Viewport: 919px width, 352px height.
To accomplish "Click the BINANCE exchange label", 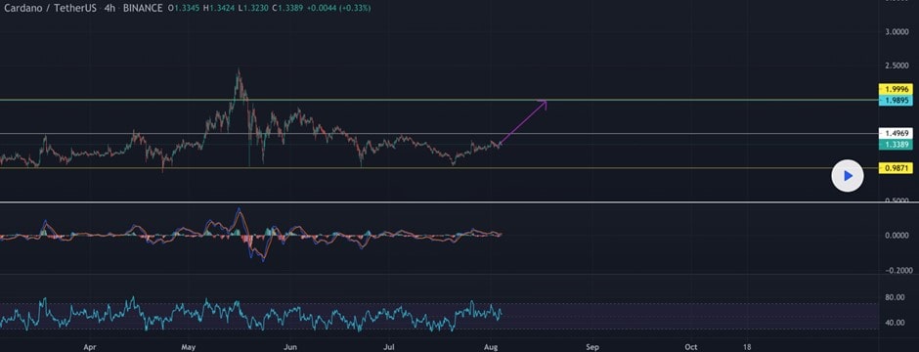I will click(143, 8).
